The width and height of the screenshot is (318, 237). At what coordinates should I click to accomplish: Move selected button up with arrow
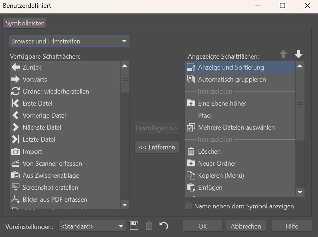(283, 54)
